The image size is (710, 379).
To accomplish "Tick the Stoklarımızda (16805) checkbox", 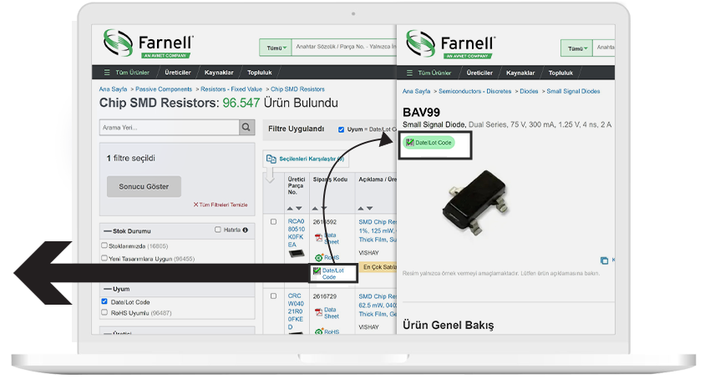I will (104, 245).
